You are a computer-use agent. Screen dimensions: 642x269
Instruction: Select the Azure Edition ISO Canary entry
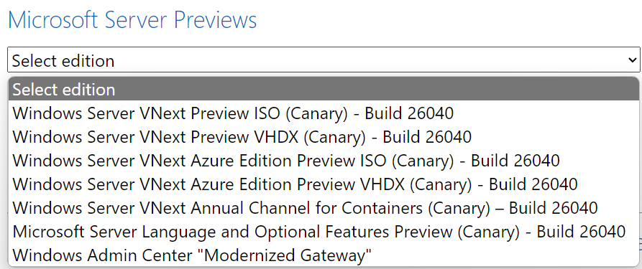coord(324,160)
